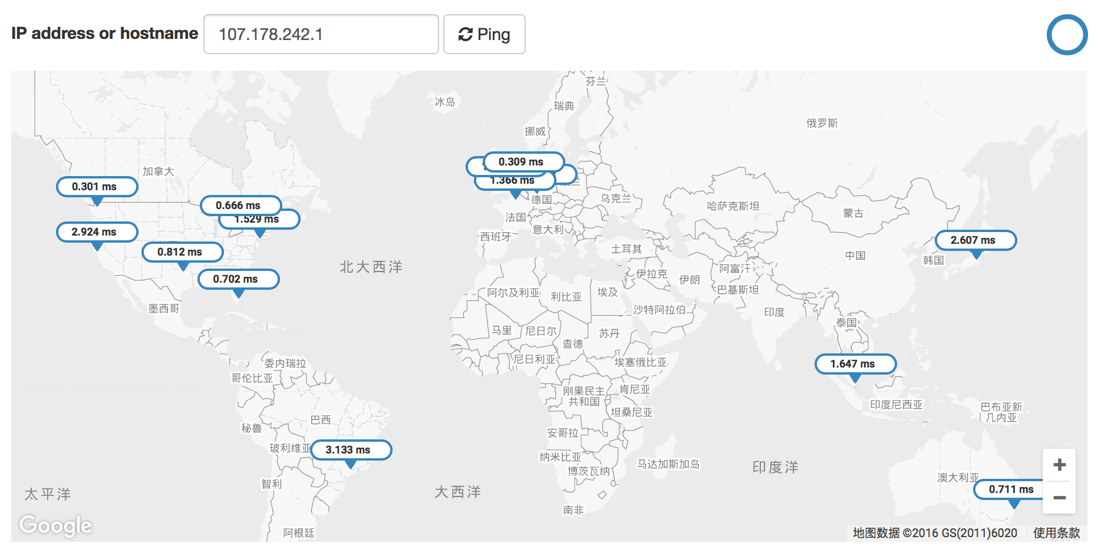Click the 哈萨克斯坦 map label
Image resolution: width=1101 pixels, height=556 pixels.
[733, 206]
